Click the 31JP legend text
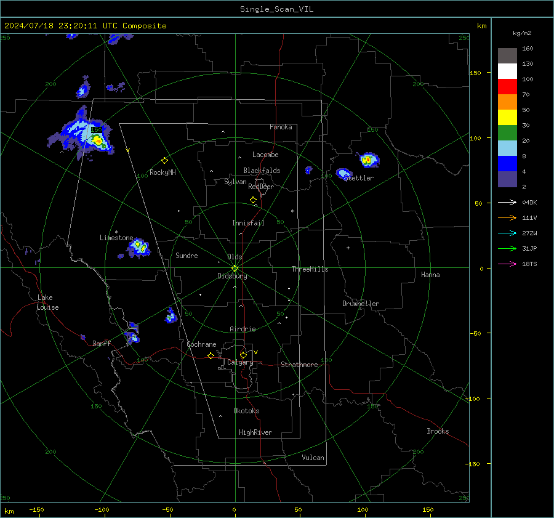Image resolution: width=554 pixels, height=518 pixels. pos(529,249)
